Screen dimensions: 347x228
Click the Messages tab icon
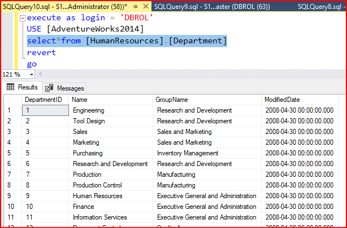pos(49,88)
